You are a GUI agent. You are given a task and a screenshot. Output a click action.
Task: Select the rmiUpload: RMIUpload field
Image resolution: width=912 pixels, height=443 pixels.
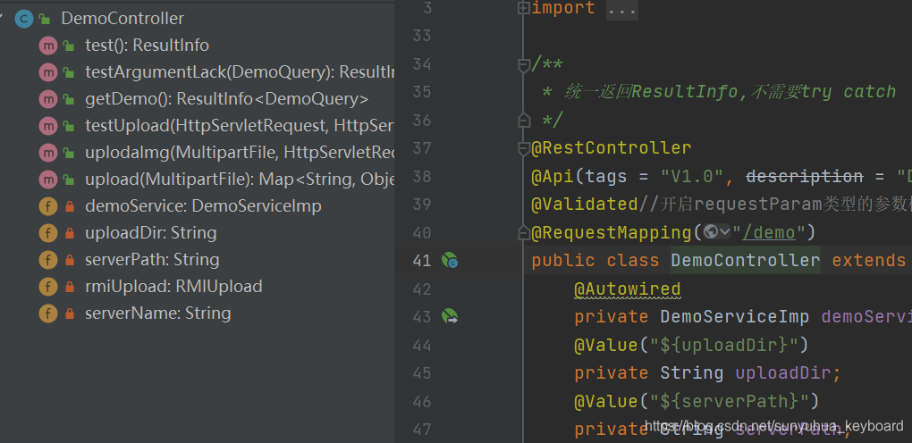click(173, 287)
